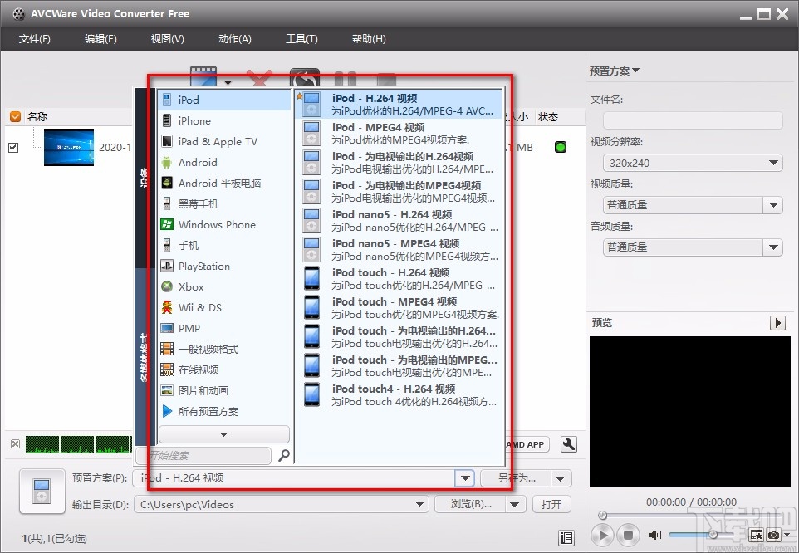Close the waveform panel with X box

pyautogui.click(x=15, y=444)
